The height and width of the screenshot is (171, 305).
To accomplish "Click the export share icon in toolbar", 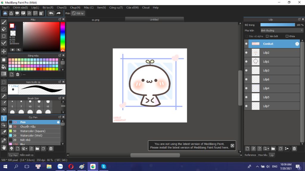I will click(x=11, y=13).
